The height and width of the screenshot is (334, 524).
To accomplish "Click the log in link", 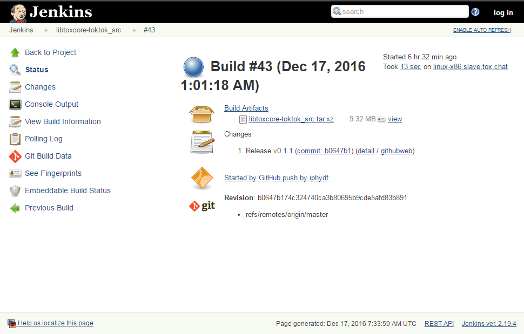I will coord(503,12).
